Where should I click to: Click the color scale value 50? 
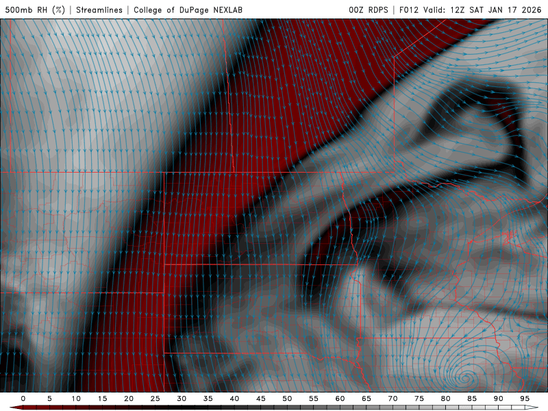tap(287, 399)
